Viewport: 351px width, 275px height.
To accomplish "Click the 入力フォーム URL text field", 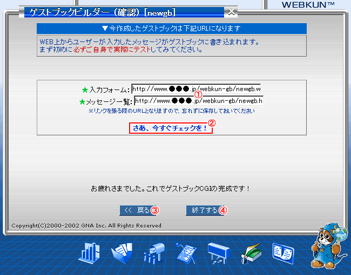I will point(197,88).
